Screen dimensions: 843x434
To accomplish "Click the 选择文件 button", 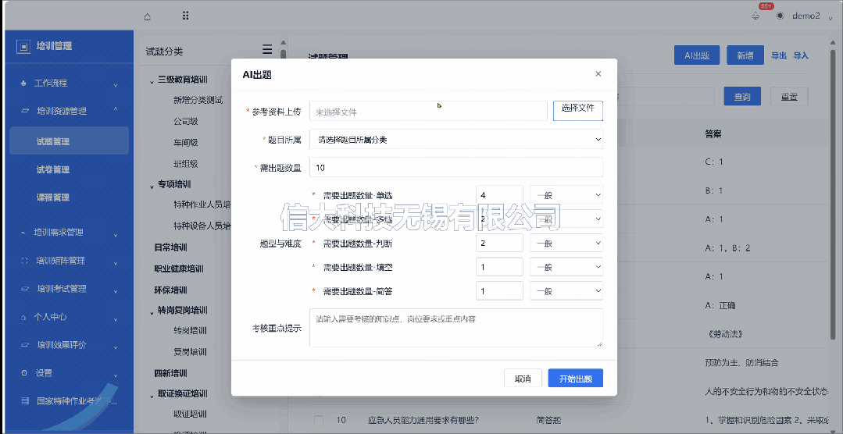I will coord(578,111).
